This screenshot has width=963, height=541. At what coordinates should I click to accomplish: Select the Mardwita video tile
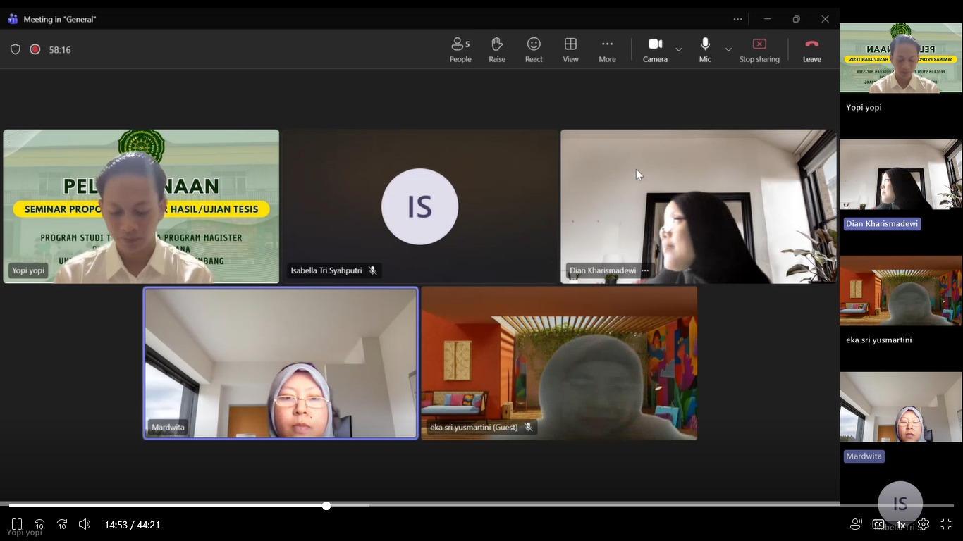pyautogui.click(x=281, y=363)
